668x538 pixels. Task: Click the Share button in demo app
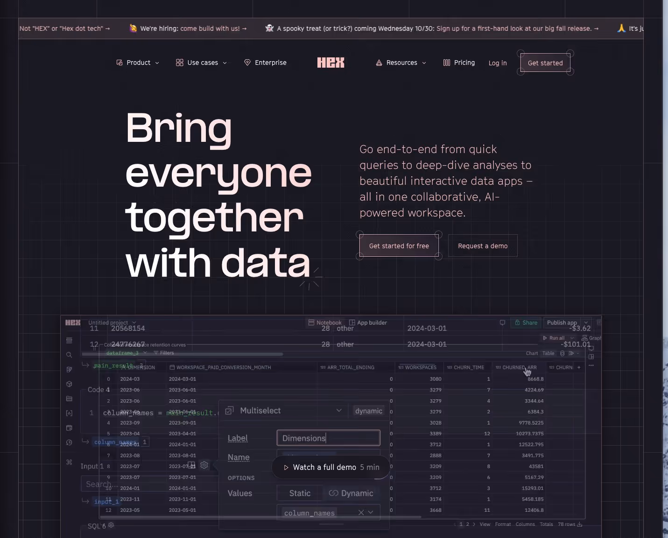coord(526,322)
